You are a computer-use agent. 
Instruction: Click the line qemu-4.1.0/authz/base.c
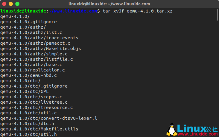click(31, 65)
